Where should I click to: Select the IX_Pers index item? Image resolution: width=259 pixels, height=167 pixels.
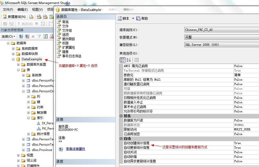[47, 123]
